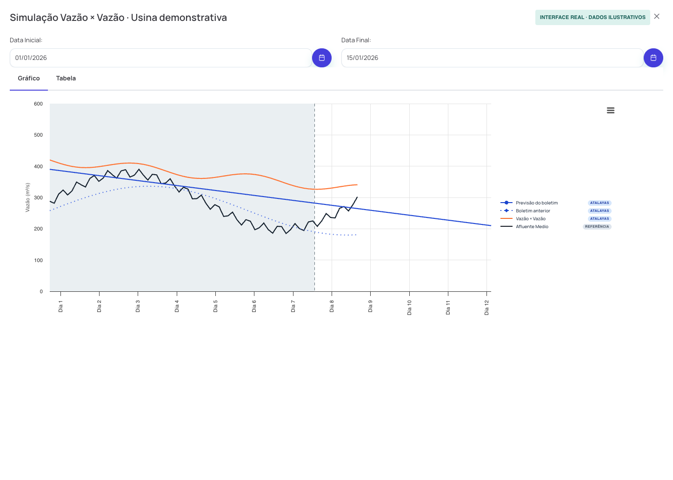The image size is (673, 480).
Task: Toggle Vazão × Vazão legend series
Action: pos(531,219)
